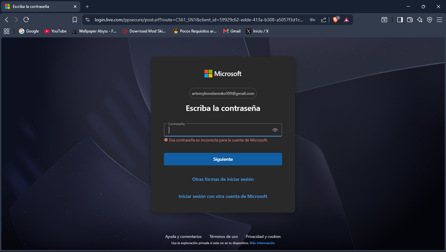Minimize the browser window

tap(408, 7)
